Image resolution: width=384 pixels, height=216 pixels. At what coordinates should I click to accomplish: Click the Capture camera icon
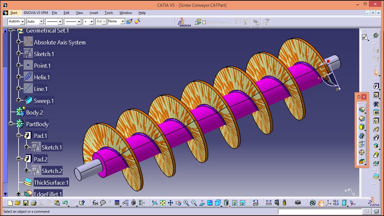[298, 203]
